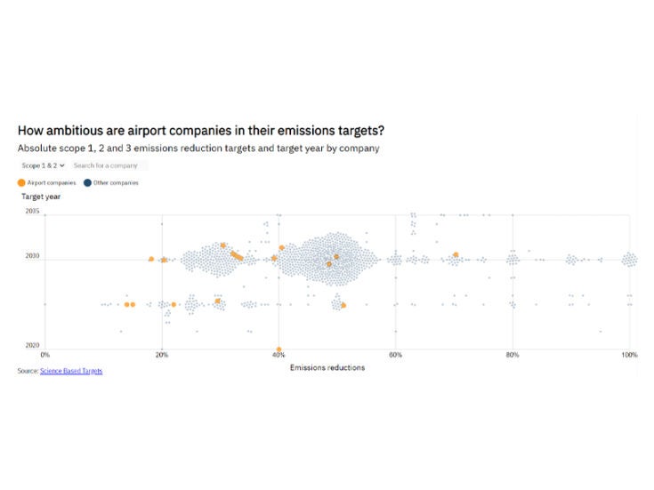
Task: Select the lone gray dot near 95% at bottom
Action: tap(601, 331)
